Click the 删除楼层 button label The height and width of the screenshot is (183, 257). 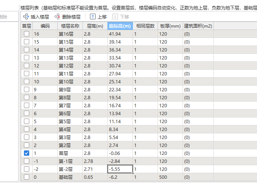[x=71, y=17]
